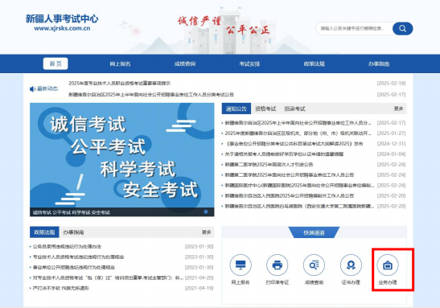Image resolution: width=440 pixels, height=308 pixels.
Task: Click 更多 in the 政策法规 panel header
Action: (x=206, y=232)
